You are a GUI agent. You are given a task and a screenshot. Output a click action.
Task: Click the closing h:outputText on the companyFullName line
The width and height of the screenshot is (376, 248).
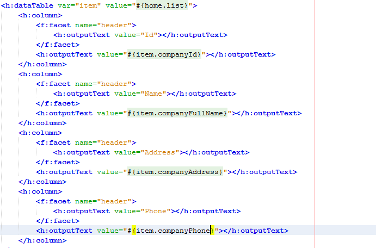269,113
